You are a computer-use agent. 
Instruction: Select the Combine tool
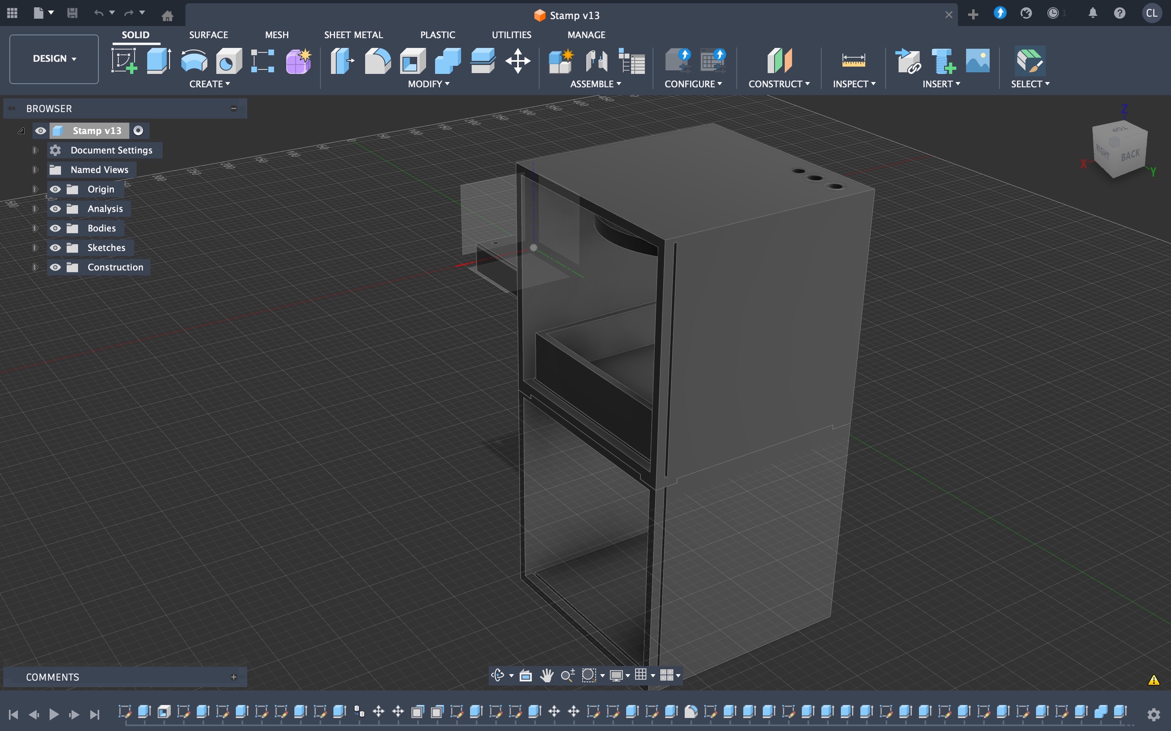pyautogui.click(x=448, y=61)
